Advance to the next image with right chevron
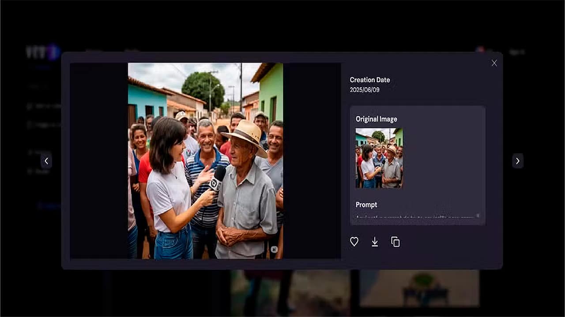This screenshot has height=317, width=565. (x=518, y=161)
